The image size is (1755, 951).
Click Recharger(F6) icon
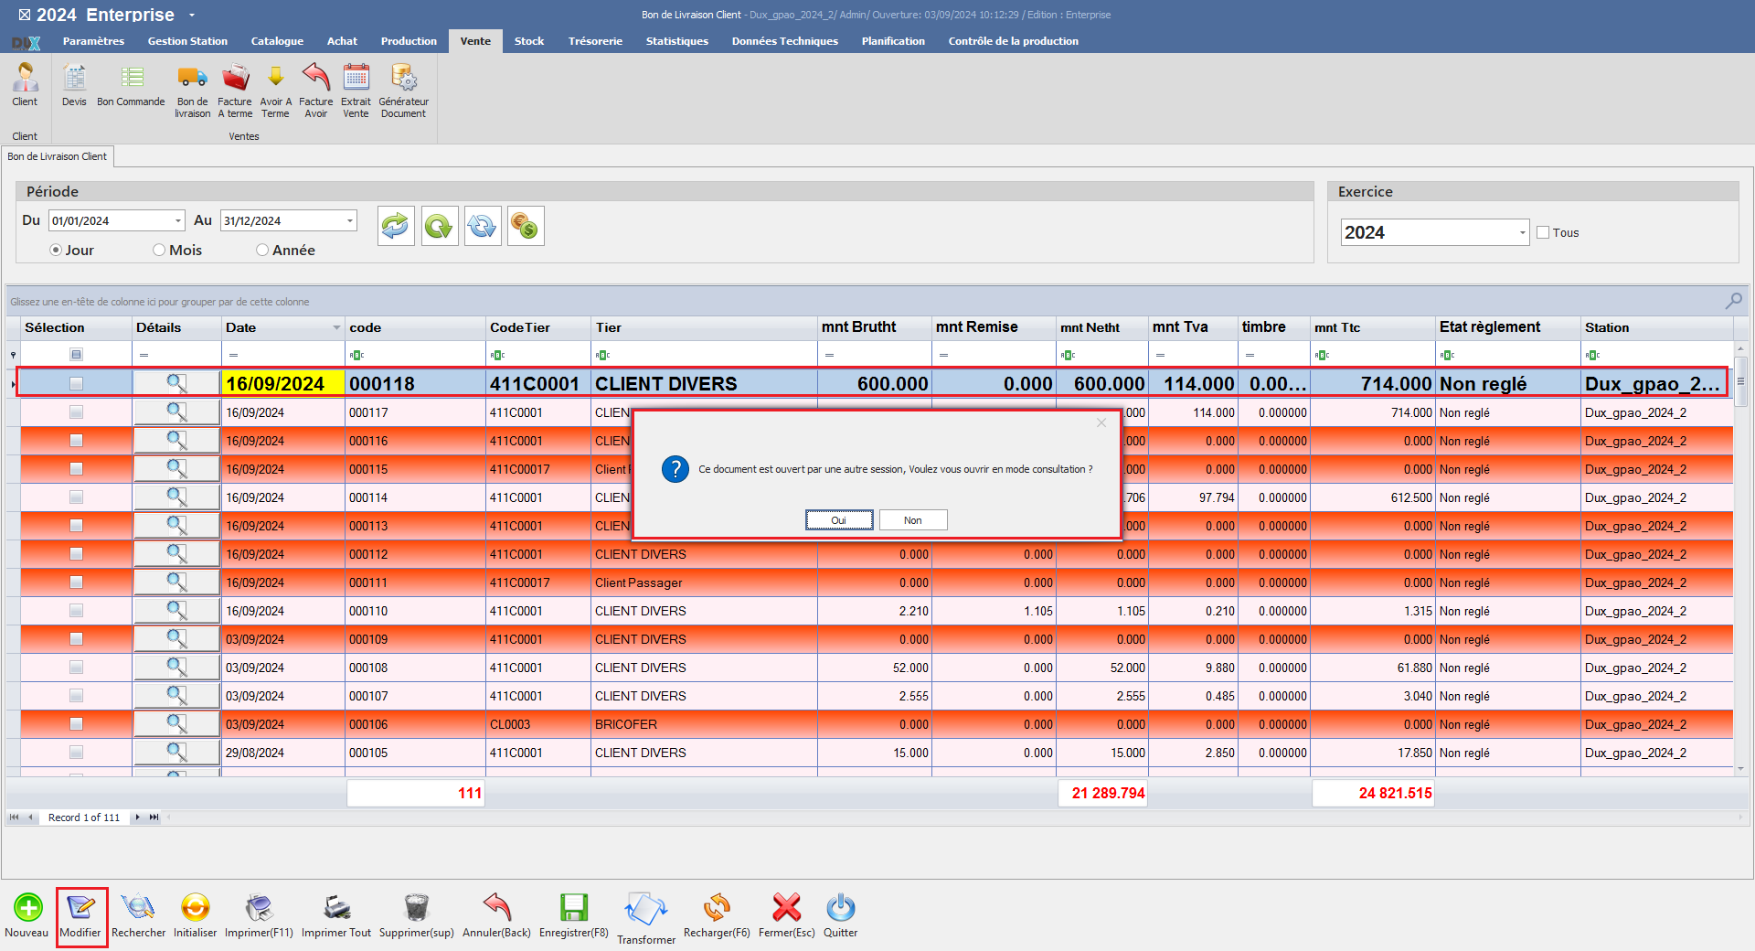[x=717, y=908]
